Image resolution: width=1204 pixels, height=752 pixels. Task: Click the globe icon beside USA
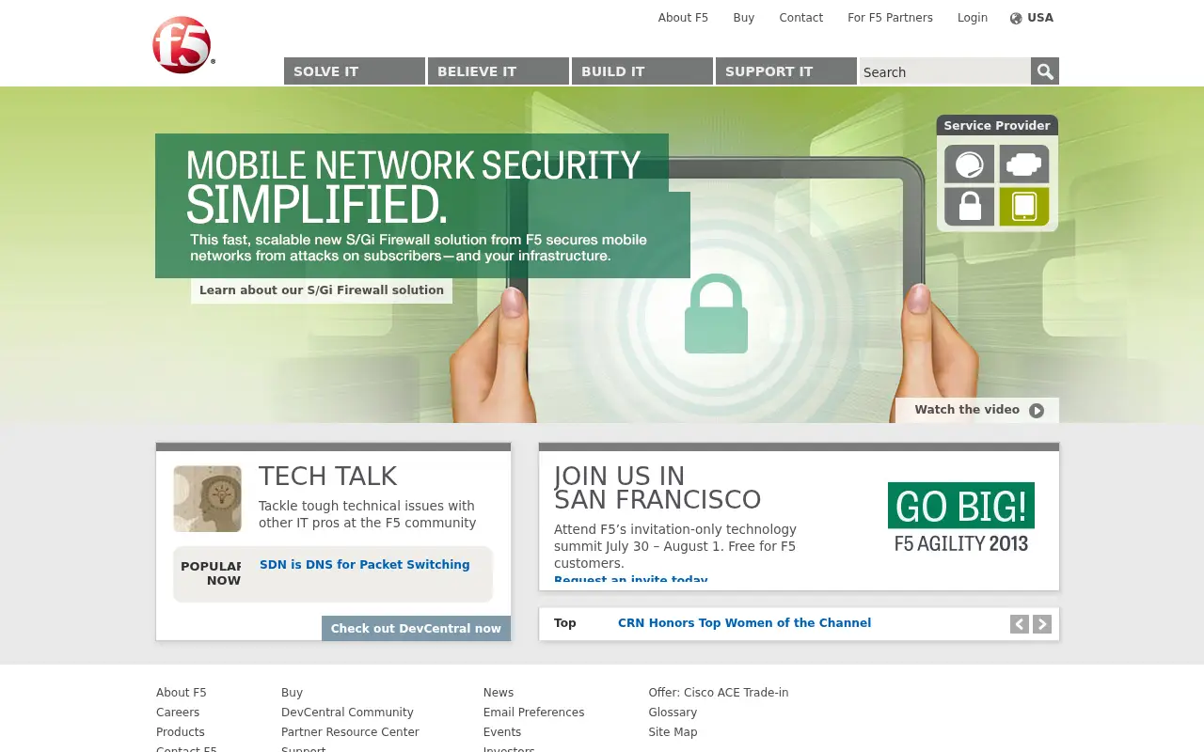click(1016, 19)
